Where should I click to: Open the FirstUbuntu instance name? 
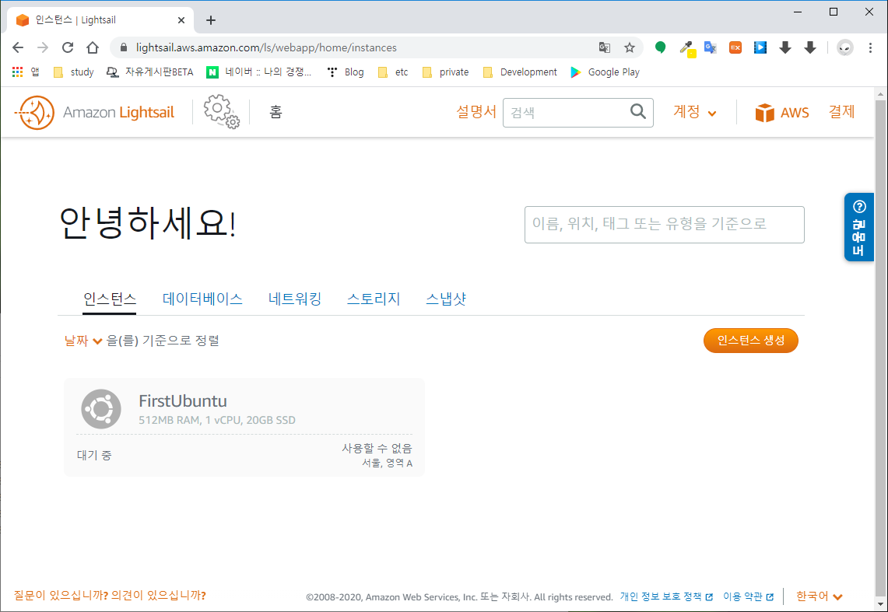(183, 401)
